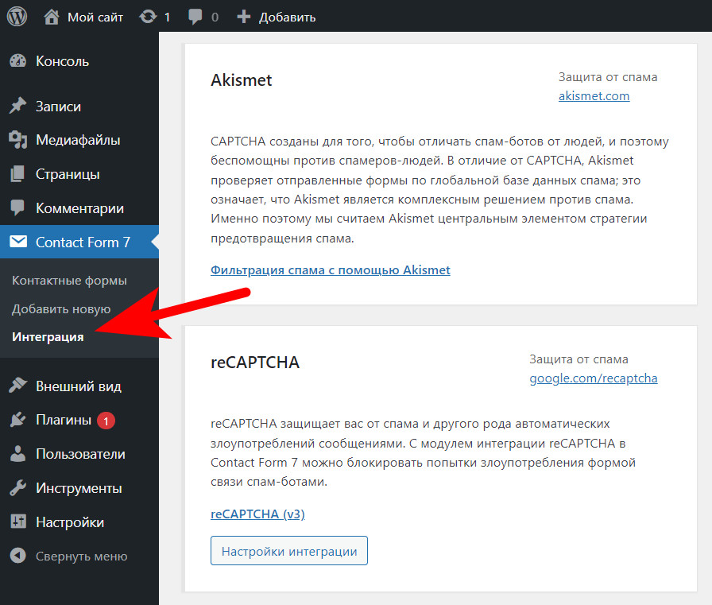Select the Добавить новую submenu item
This screenshot has width=712, height=605.
61,309
